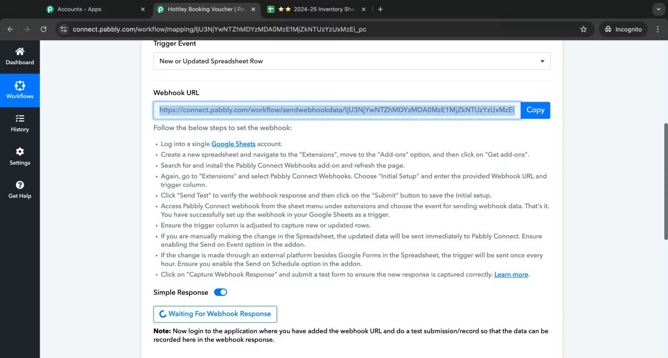Open the Google Sheets link

click(233, 144)
